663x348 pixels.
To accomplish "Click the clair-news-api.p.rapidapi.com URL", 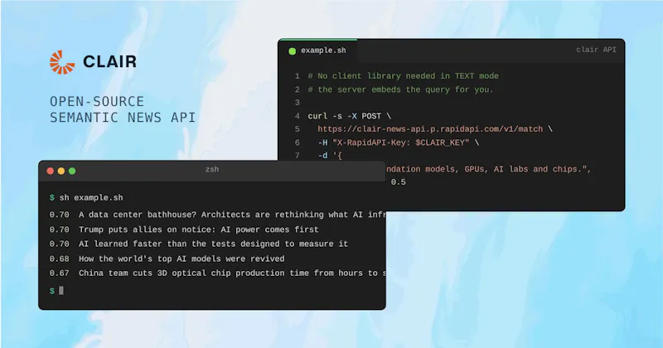I will [430, 129].
